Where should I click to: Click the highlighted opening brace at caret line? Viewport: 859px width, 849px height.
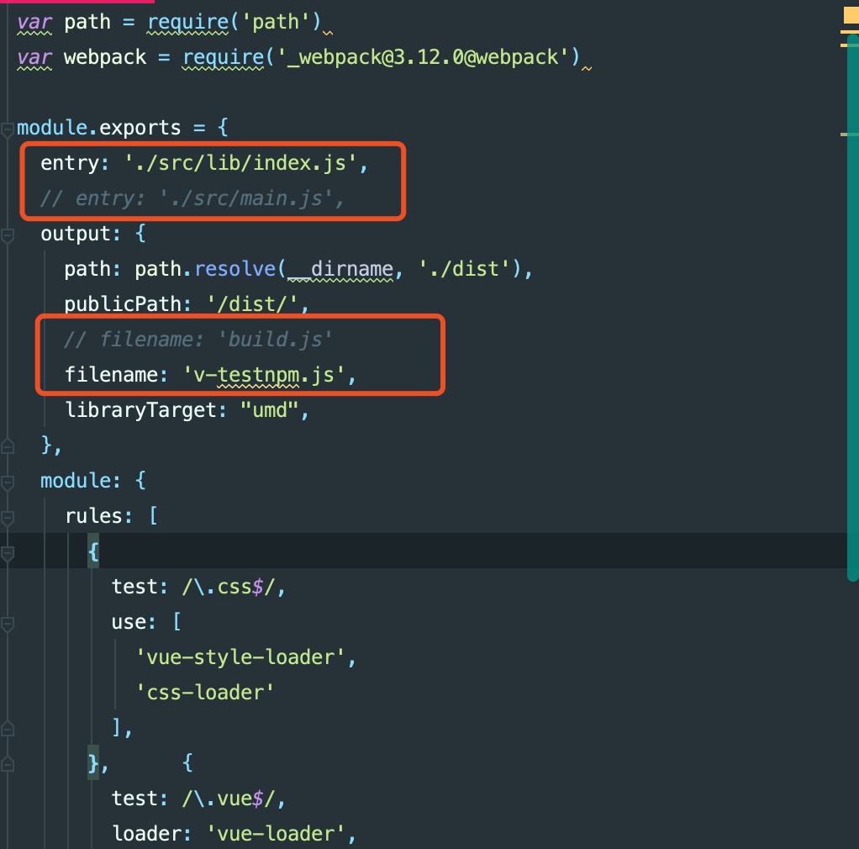point(93,551)
